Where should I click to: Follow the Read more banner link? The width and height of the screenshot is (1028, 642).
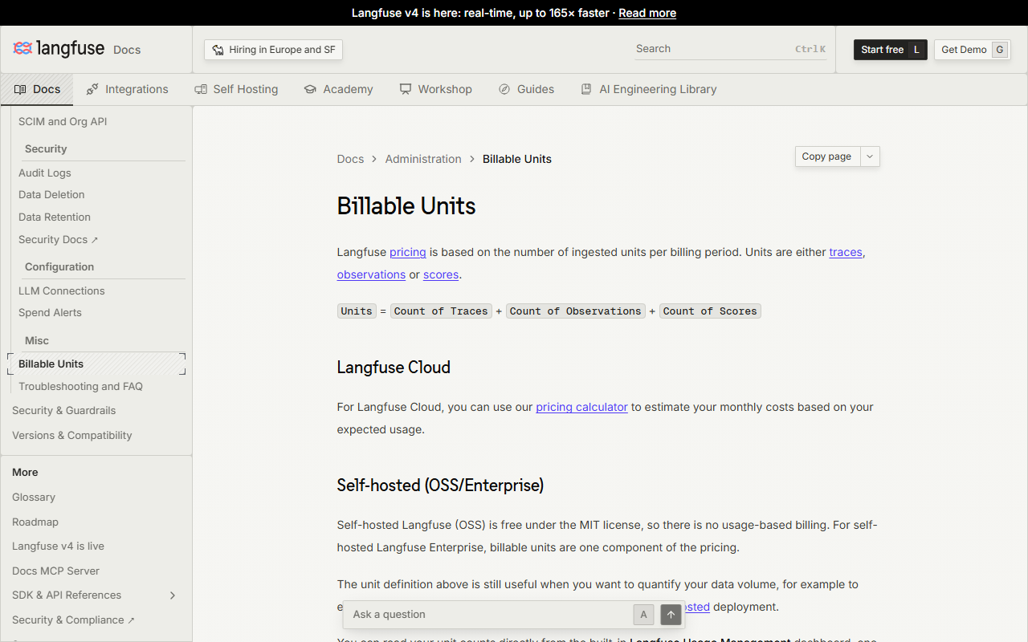(647, 13)
